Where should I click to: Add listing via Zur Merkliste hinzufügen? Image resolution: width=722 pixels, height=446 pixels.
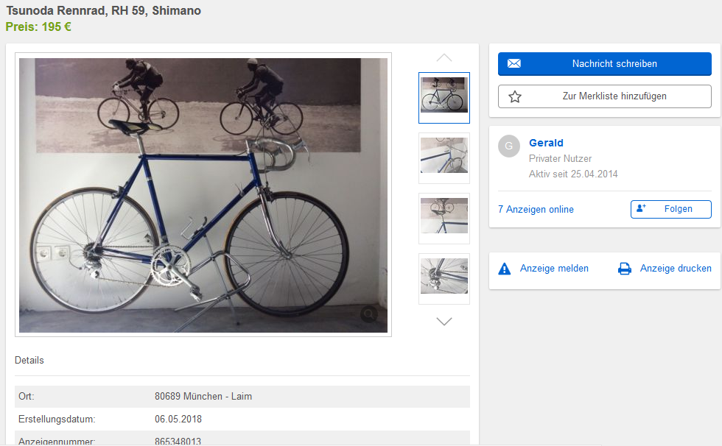614,96
